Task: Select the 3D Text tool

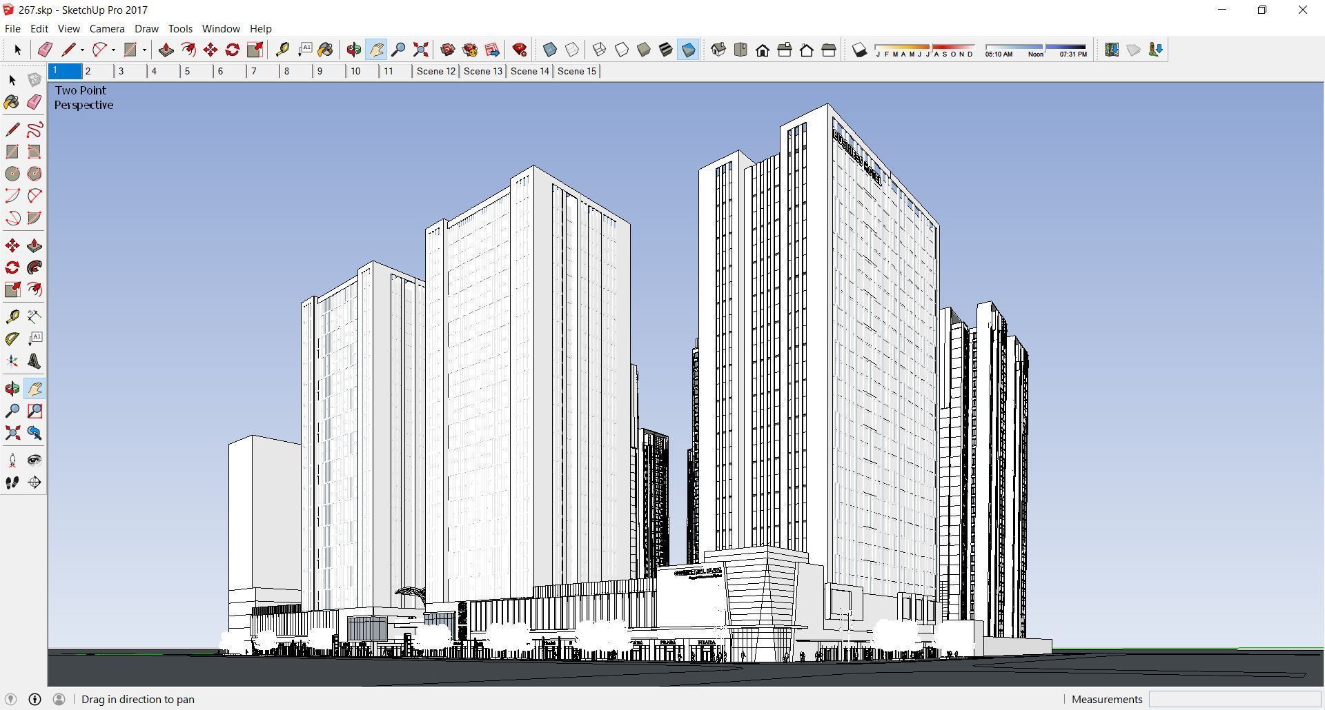Action: click(x=35, y=361)
